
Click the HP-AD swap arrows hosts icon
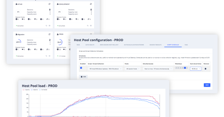(47, 19)
